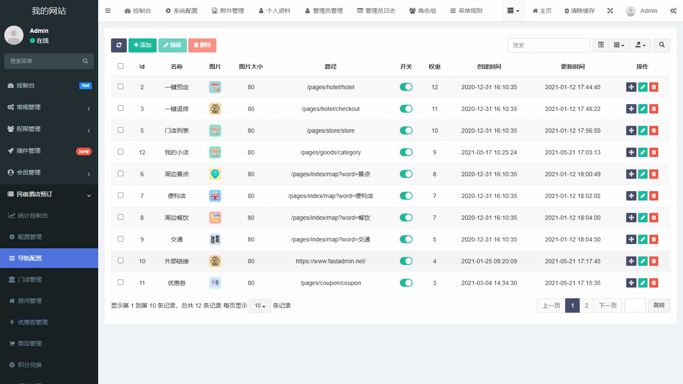Click the green edit pencil for 门店列表 row

click(x=642, y=131)
